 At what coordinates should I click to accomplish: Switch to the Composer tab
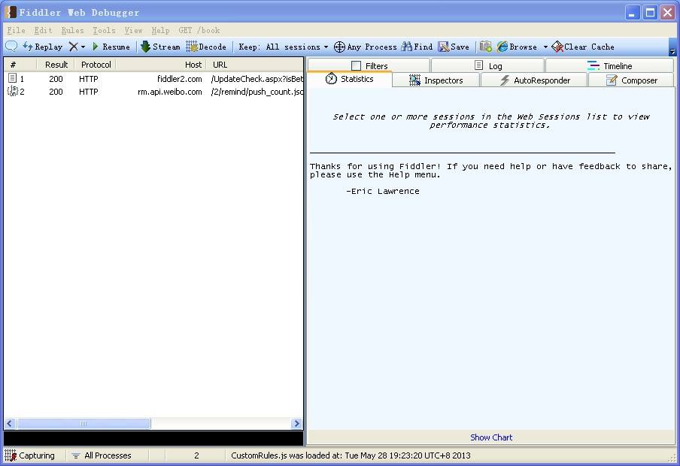tap(631, 80)
